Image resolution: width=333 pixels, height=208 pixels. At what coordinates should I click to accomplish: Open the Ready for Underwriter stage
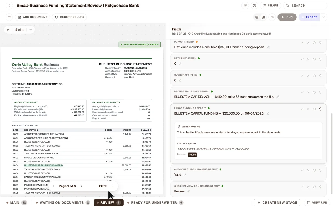[x=155, y=203]
